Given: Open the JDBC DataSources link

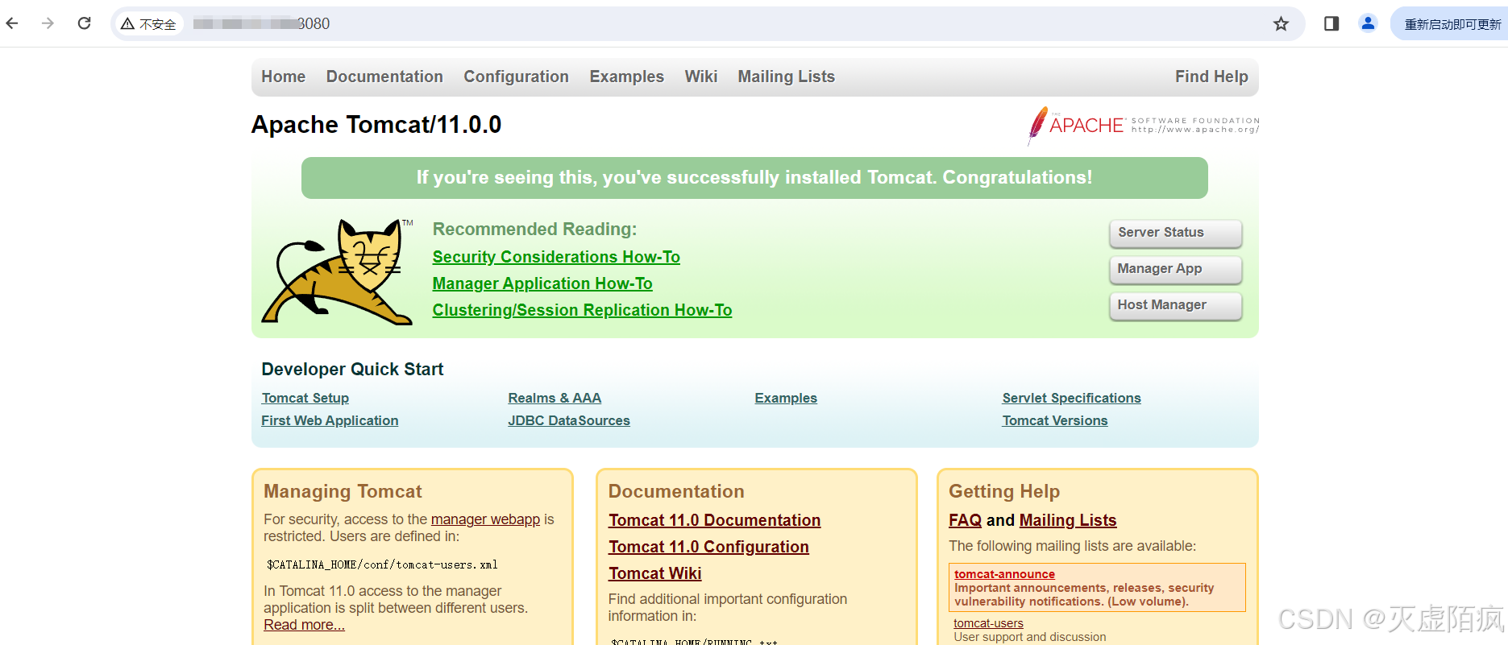Looking at the screenshot, I should coord(569,420).
